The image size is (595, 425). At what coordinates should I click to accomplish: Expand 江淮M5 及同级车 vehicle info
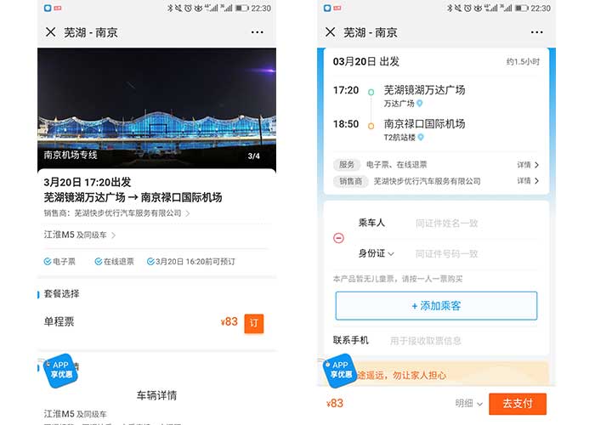(x=81, y=235)
